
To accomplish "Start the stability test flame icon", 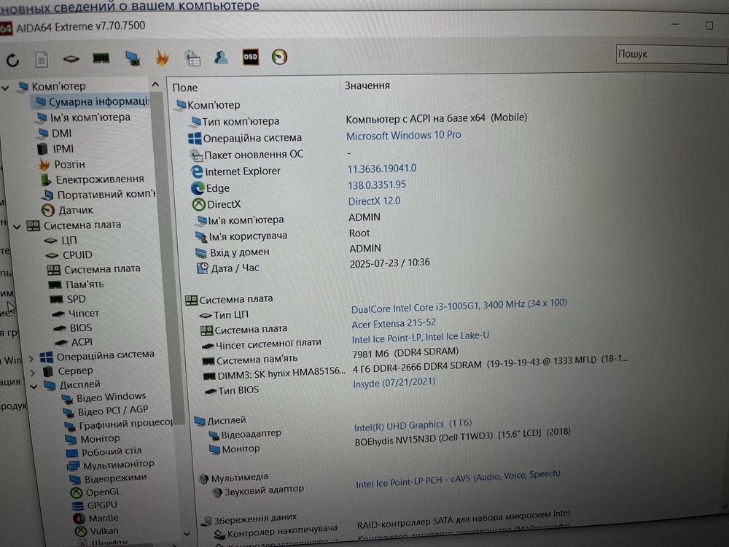I will (x=162, y=58).
